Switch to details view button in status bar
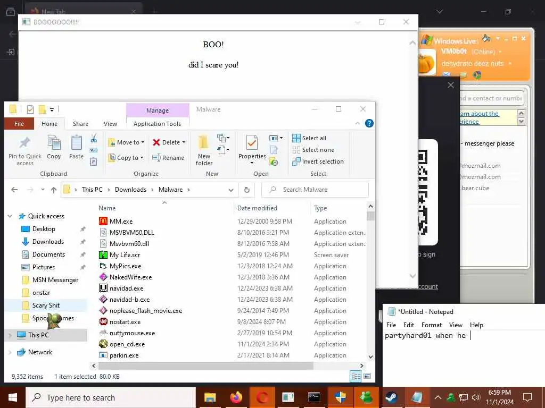 pyautogui.click(x=355, y=376)
